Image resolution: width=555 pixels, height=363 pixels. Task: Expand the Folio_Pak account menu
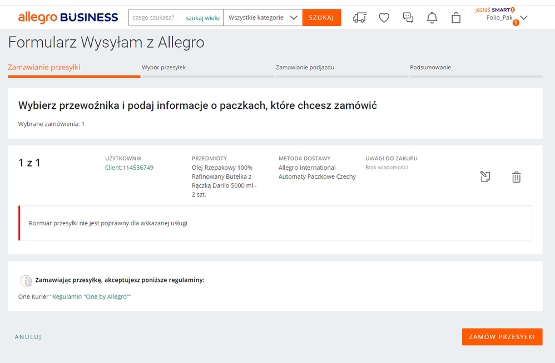coord(524,18)
